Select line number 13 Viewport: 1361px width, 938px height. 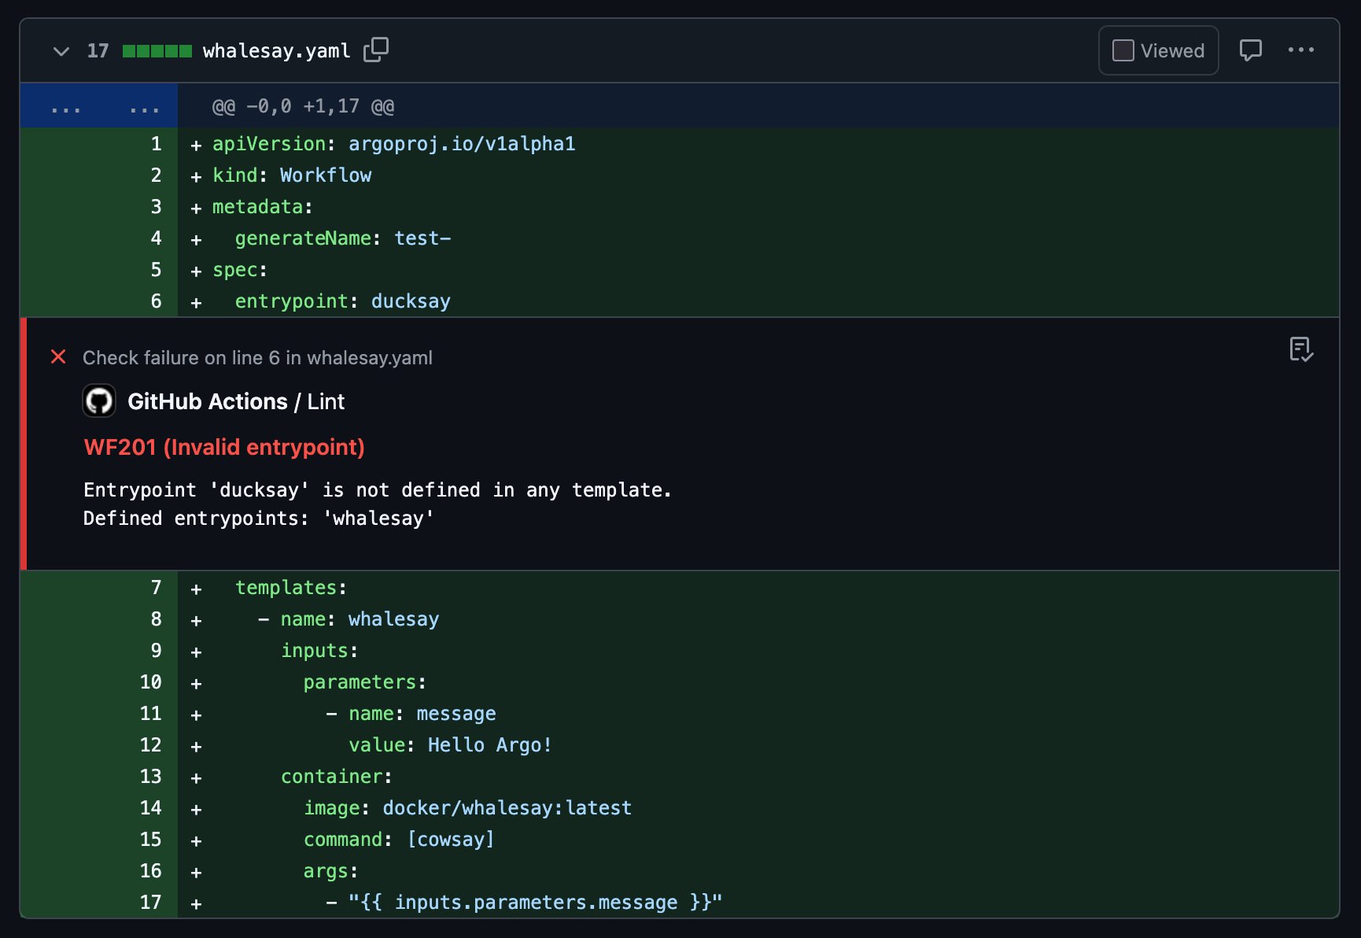click(150, 777)
